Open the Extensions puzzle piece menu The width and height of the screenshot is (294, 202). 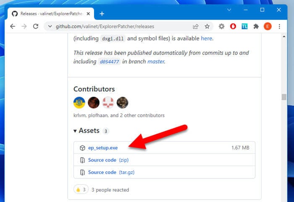(256, 26)
